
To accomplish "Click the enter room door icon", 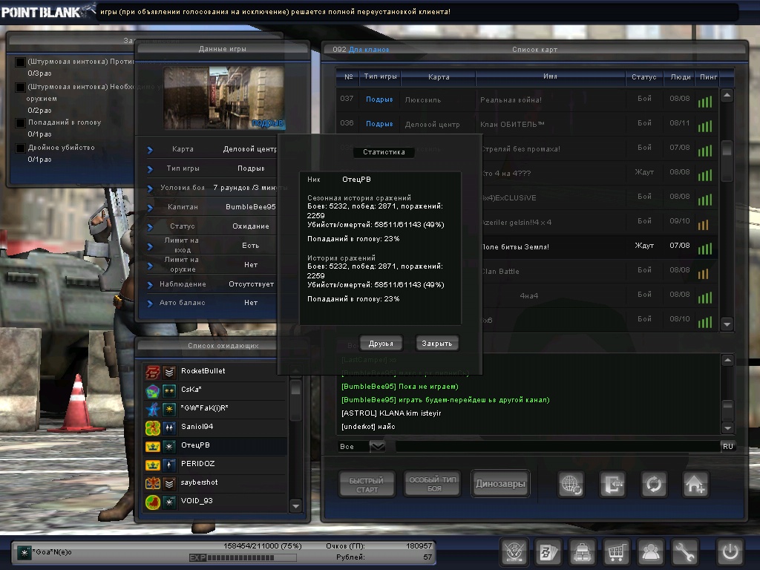I will tap(613, 484).
